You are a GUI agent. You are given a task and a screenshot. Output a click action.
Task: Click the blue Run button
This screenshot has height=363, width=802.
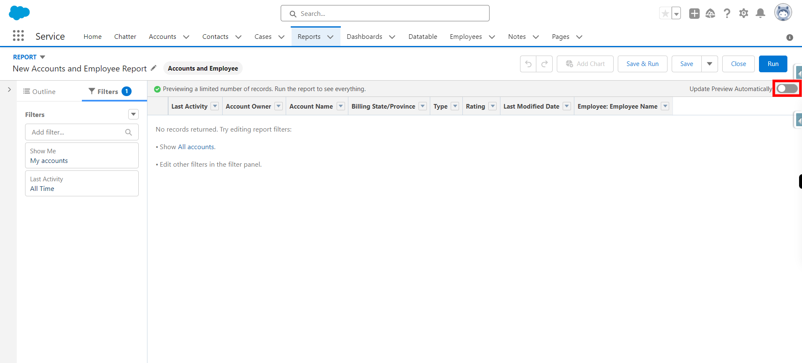click(773, 64)
